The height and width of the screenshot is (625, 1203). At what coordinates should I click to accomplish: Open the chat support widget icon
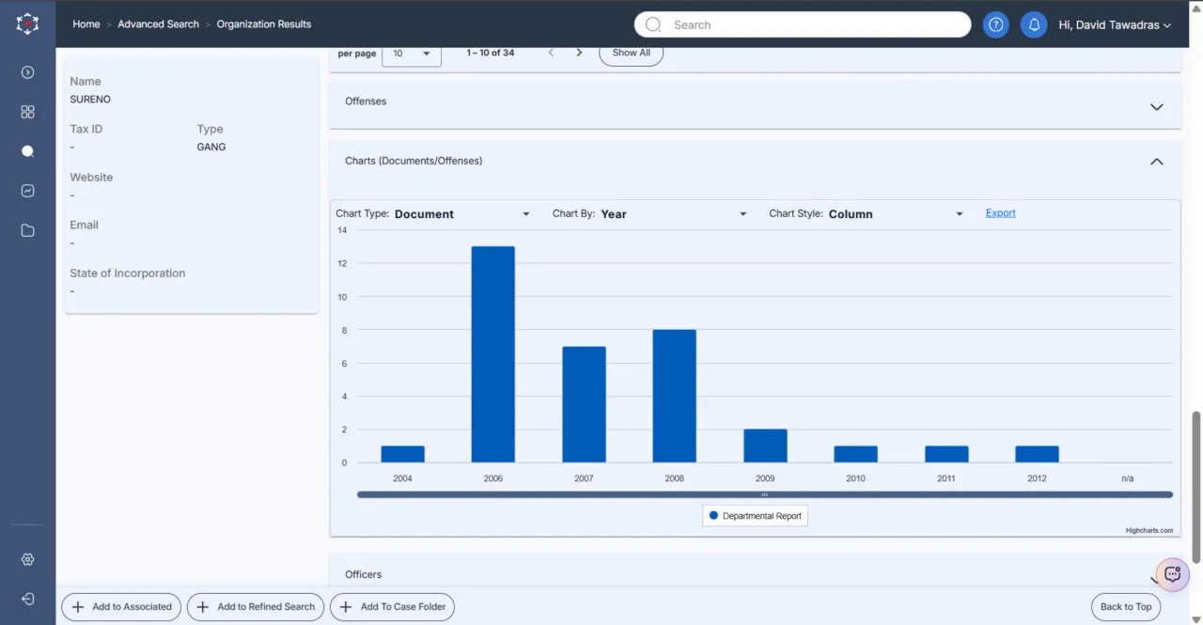1172,575
